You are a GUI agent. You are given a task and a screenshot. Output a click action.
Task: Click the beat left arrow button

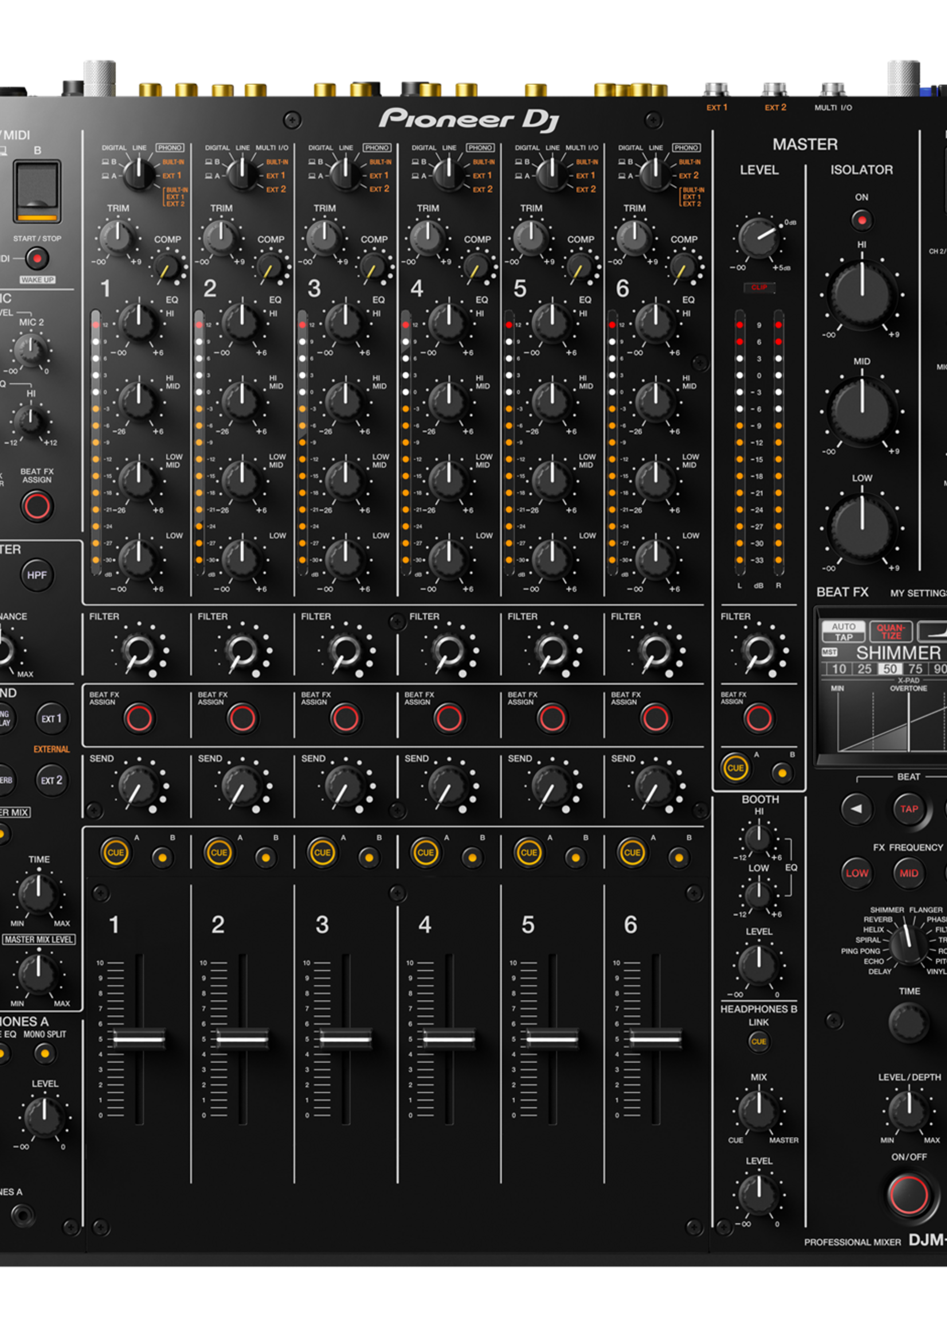point(856,809)
